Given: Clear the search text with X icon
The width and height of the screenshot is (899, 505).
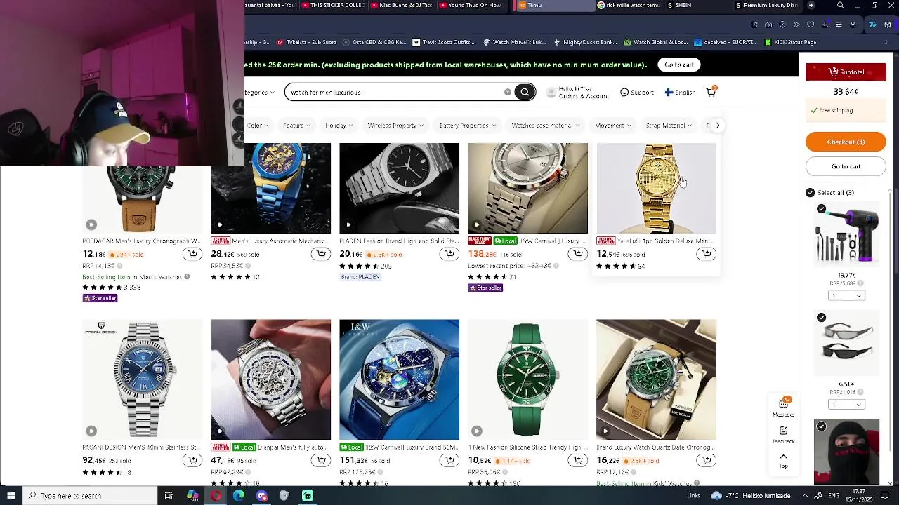Looking at the screenshot, I should [508, 92].
